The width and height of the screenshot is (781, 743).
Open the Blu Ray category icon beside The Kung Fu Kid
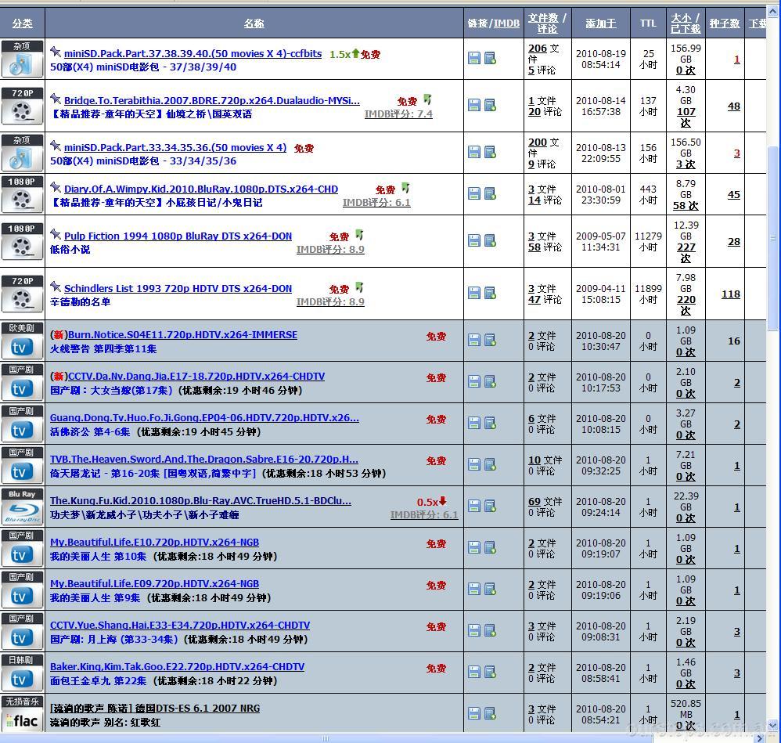[22, 507]
